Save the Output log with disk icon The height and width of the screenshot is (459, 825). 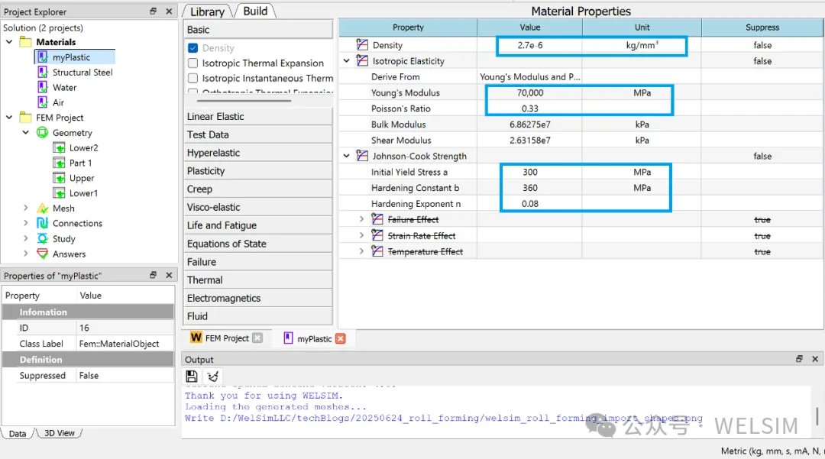click(x=192, y=376)
